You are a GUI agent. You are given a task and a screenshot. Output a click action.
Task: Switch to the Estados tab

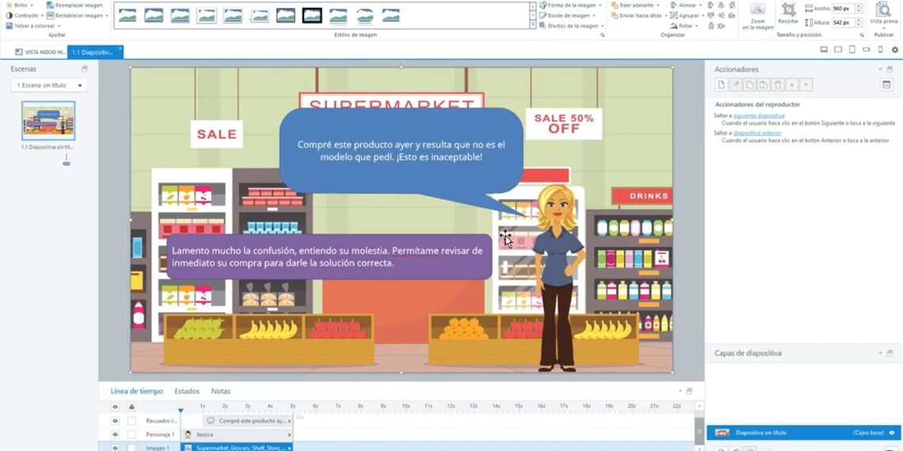pyautogui.click(x=187, y=391)
